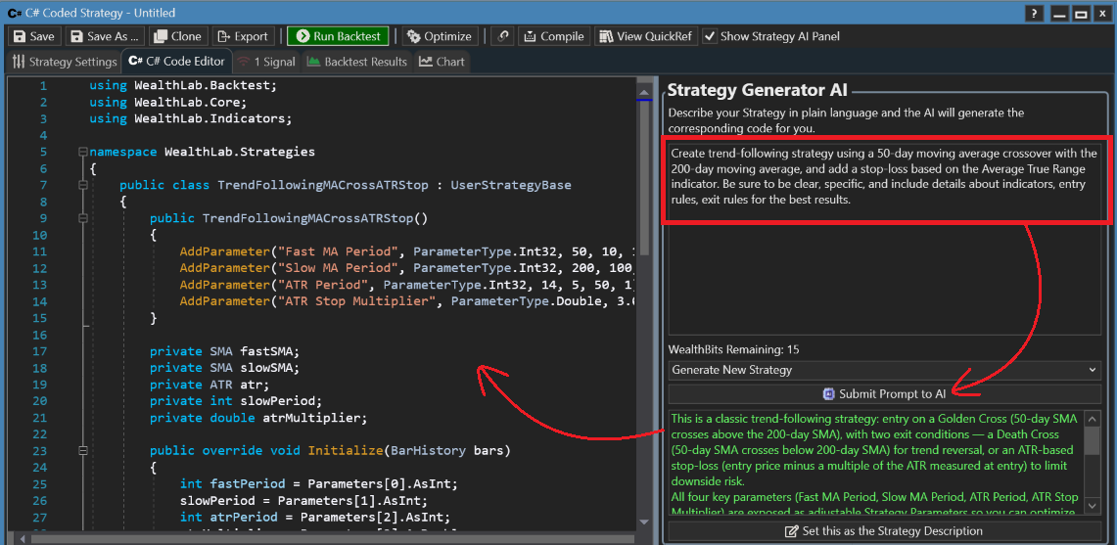The height and width of the screenshot is (545, 1117).
Task: Click 'int fastPeriod = Parameters[0].AsInt;' line
Action: (x=318, y=484)
